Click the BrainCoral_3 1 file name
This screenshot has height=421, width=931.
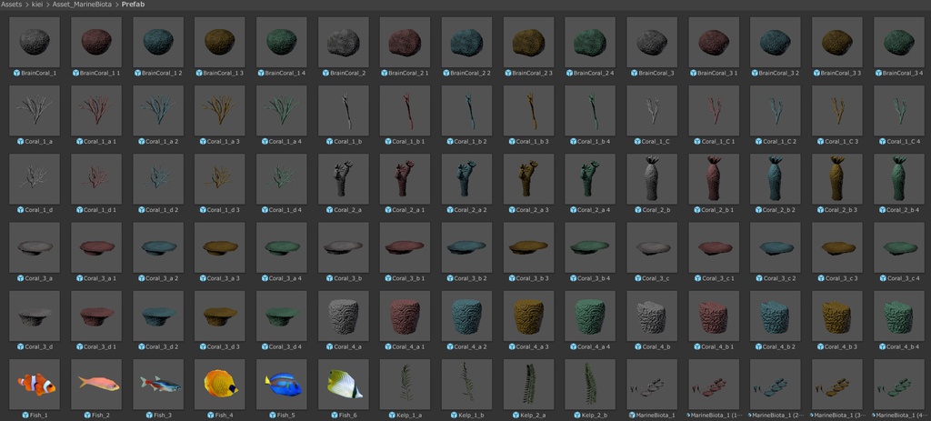[718, 73]
